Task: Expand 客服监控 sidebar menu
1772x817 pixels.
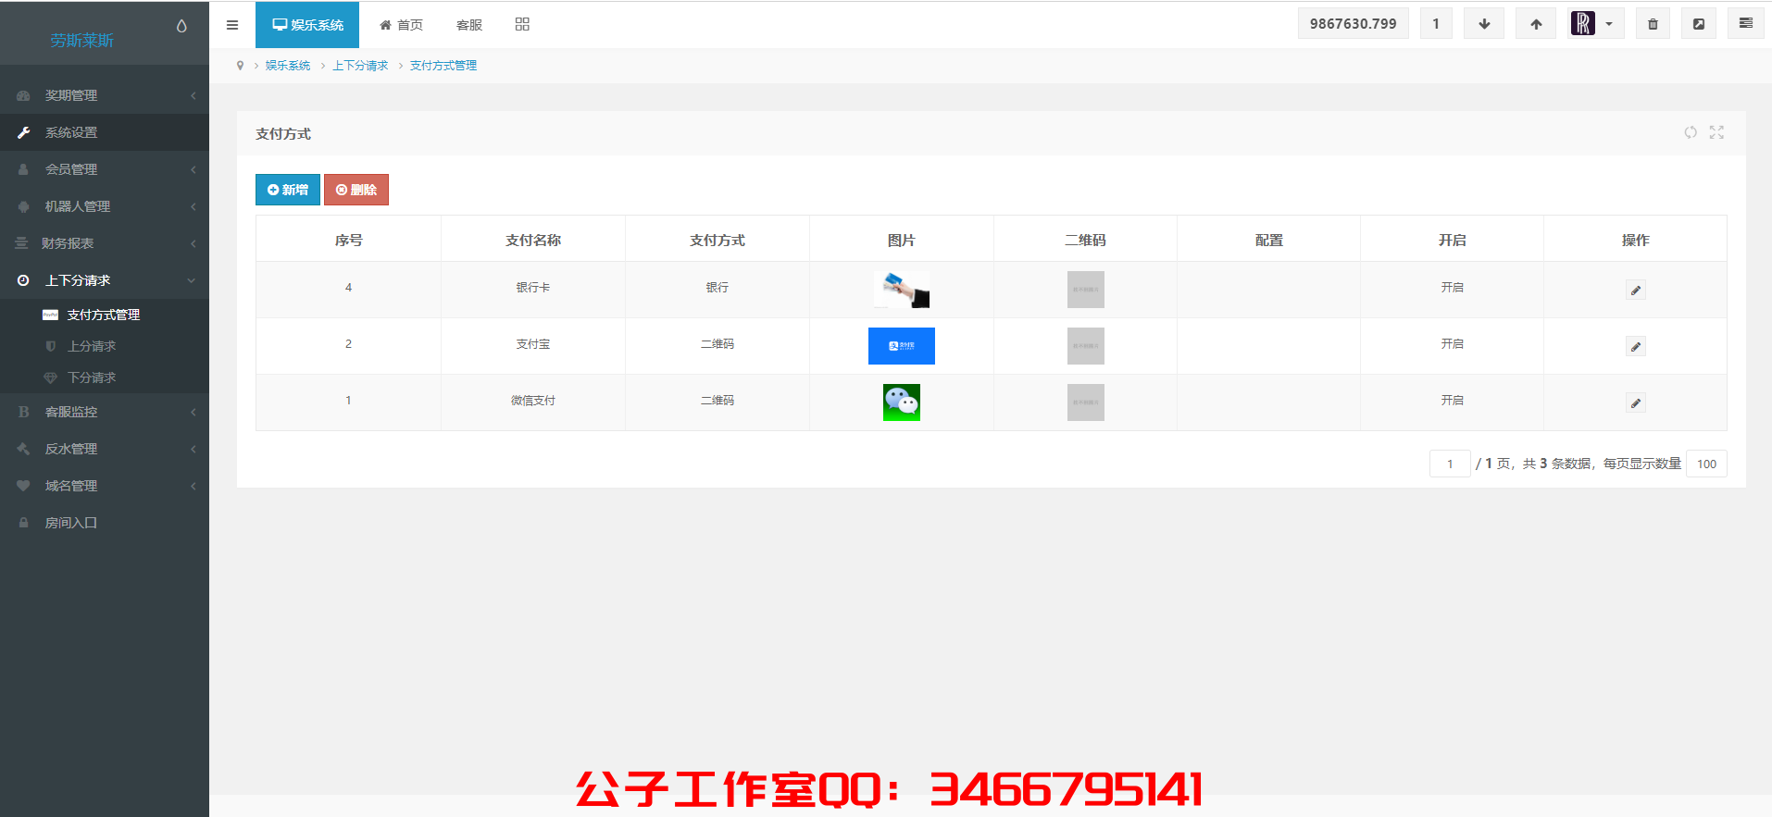Action: [x=105, y=412]
